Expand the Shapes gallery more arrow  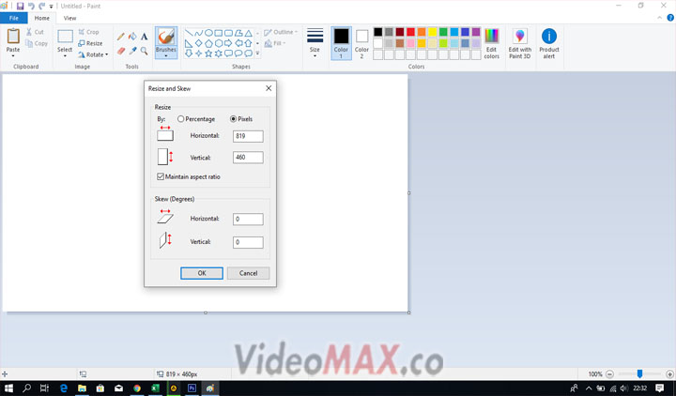258,53
